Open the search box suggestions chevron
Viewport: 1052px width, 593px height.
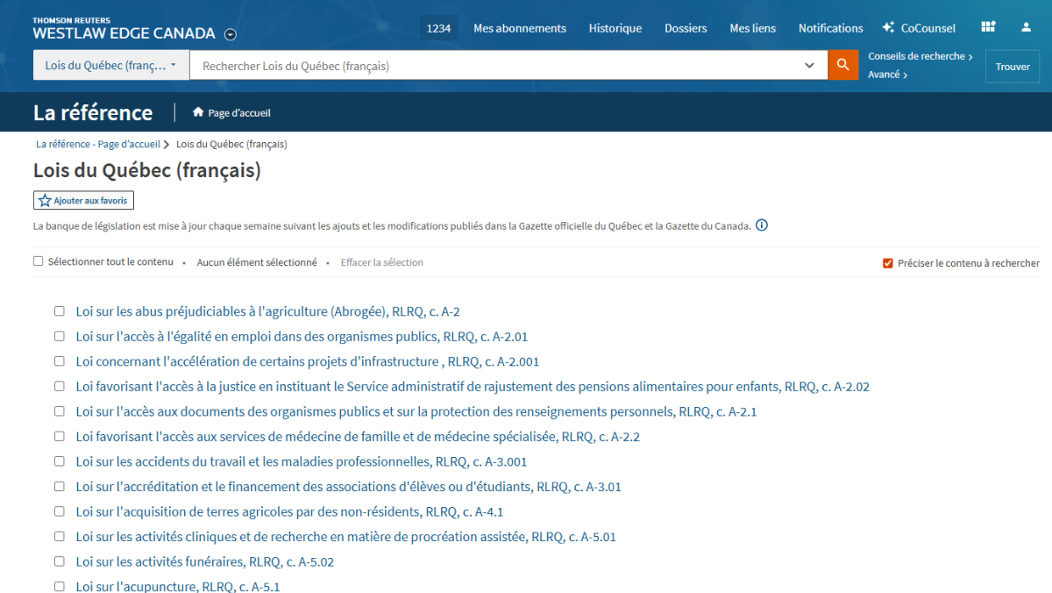[809, 66]
